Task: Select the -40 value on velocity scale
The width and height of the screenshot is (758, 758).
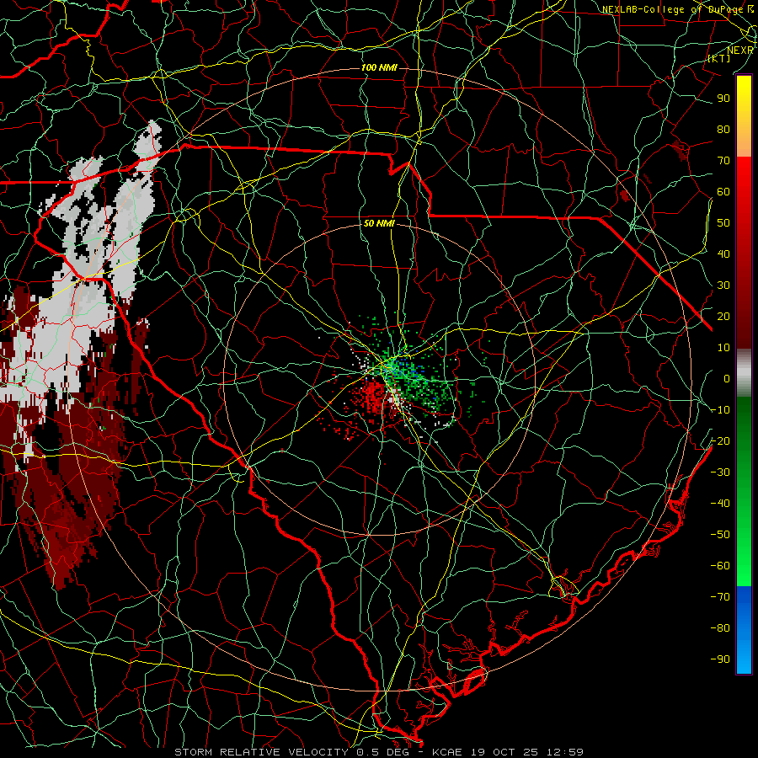Action: click(720, 504)
